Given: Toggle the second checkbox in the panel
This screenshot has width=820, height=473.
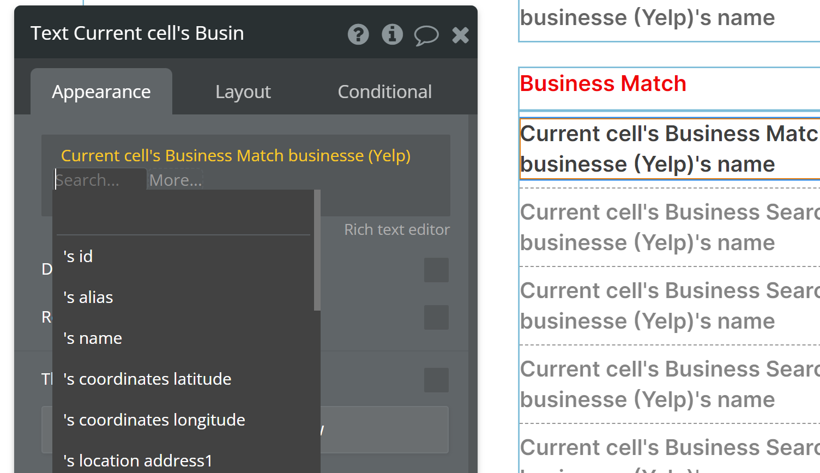Looking at the screenshot, I should click(436, 318).
